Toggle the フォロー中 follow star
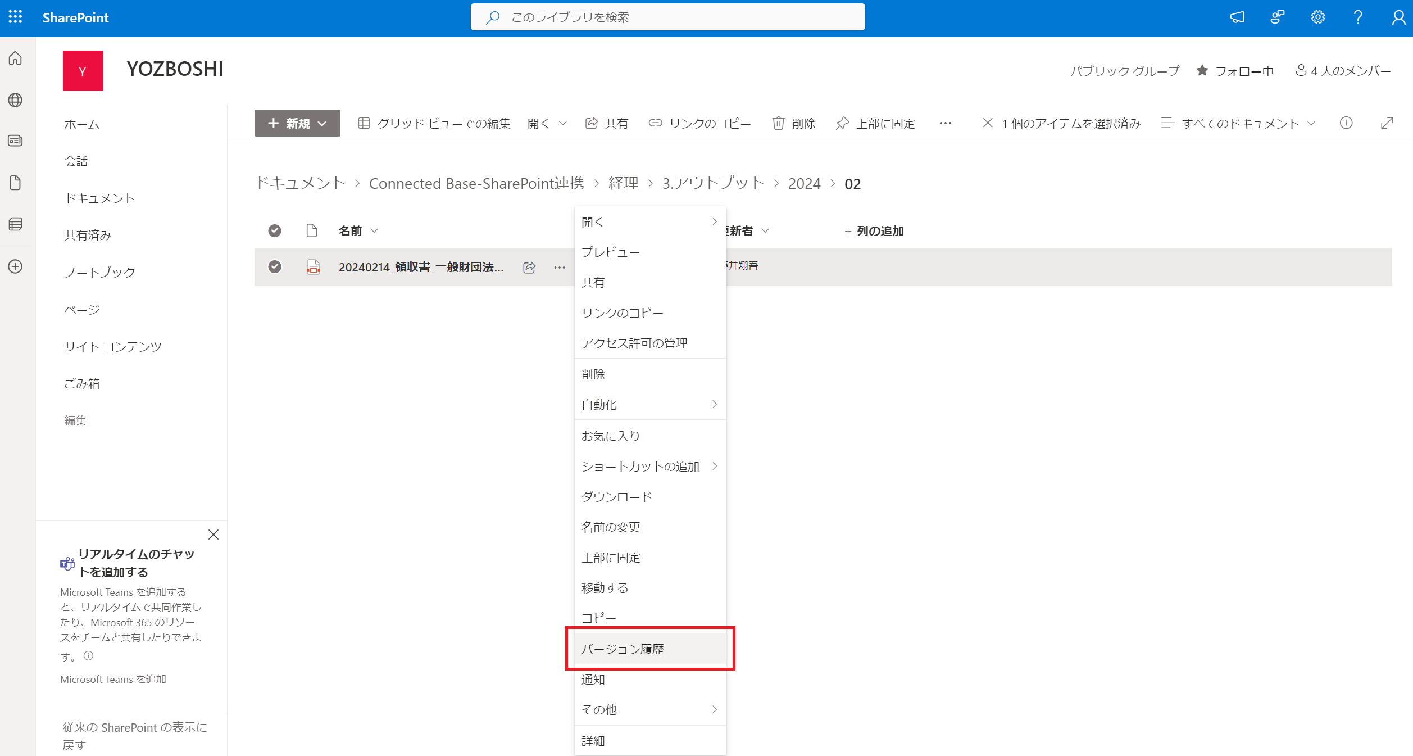Image resolution: width=1413 pixels, height=756 pixels. [x=1202, y=70]
